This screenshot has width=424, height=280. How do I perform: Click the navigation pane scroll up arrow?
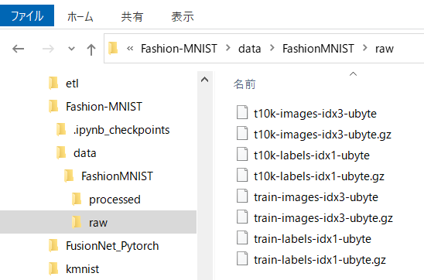[x=205, y=80]
